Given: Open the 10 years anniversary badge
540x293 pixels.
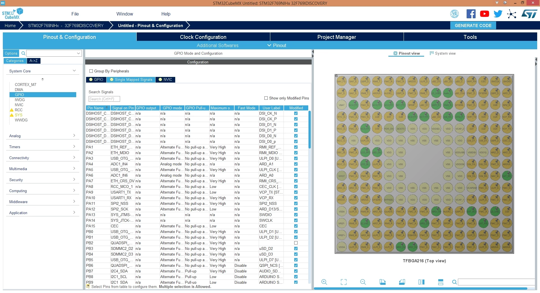Looking at the screenshot, I should point(454,14).
